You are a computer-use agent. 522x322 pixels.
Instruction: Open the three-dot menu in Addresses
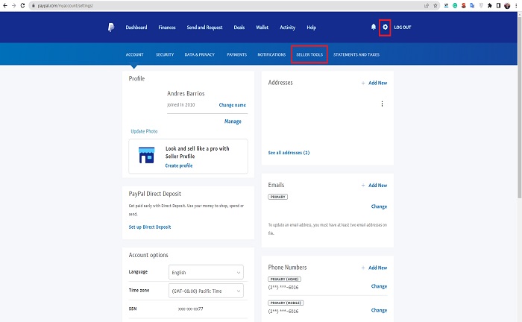coord(382,104)
